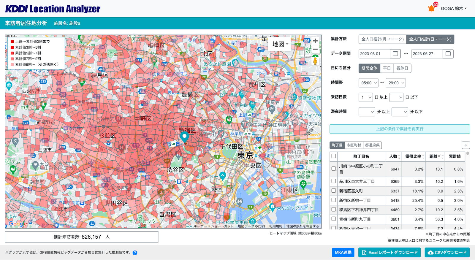Open 地図の誤りを報告する link
The width and height of the screenshot is (475, 260).
click(303, 226)
